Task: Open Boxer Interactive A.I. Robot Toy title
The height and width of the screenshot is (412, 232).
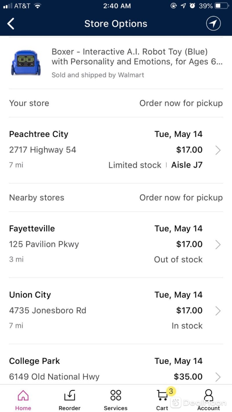Action: [137, 56]
